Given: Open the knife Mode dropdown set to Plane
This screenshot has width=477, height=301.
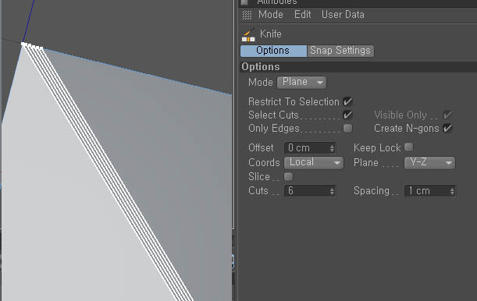Looking at the screenshot, I should tap(301, 83).
